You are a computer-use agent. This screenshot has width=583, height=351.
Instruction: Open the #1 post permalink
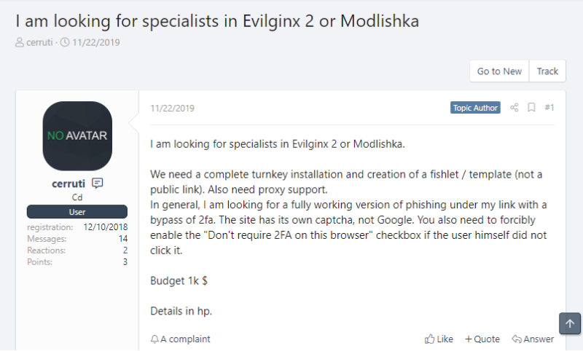click(x=549, y=108)
